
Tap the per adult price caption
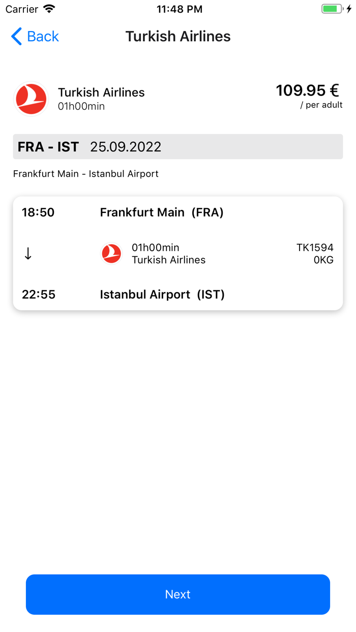coord(321,105)
